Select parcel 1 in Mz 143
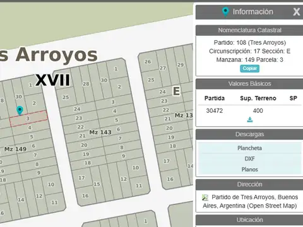Image resolution: width=303 pixels, height=227 pixels. point(116,69)
